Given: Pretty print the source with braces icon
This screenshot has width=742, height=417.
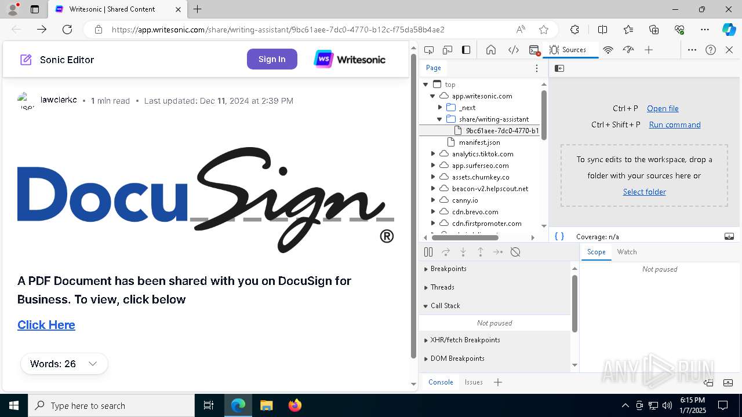Looking at the screenshot, I should click(x=559, y=236).
